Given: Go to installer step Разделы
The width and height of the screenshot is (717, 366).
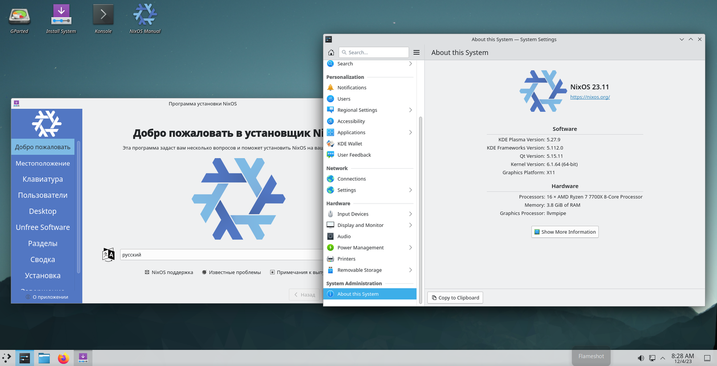Looking at the screenshot, I should click(x=43, y=244).
